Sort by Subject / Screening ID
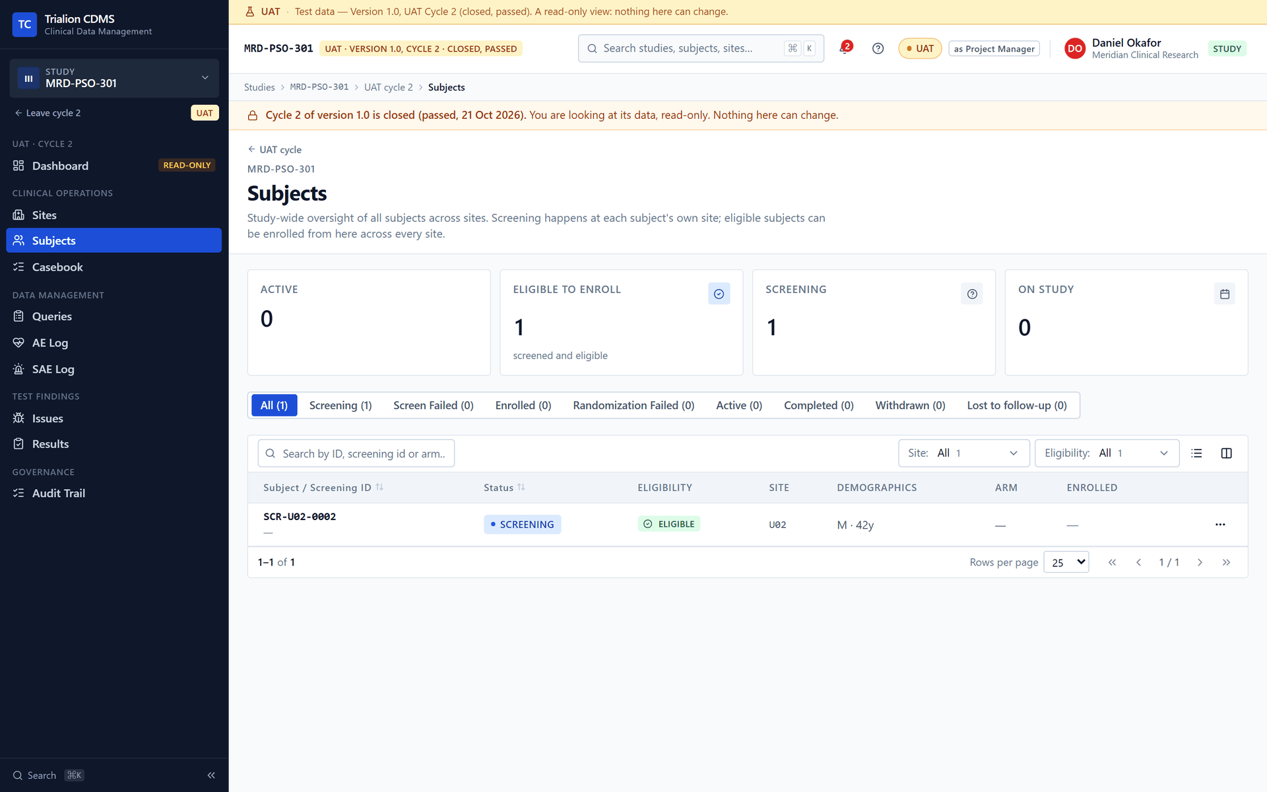 [x=323, y=488]
